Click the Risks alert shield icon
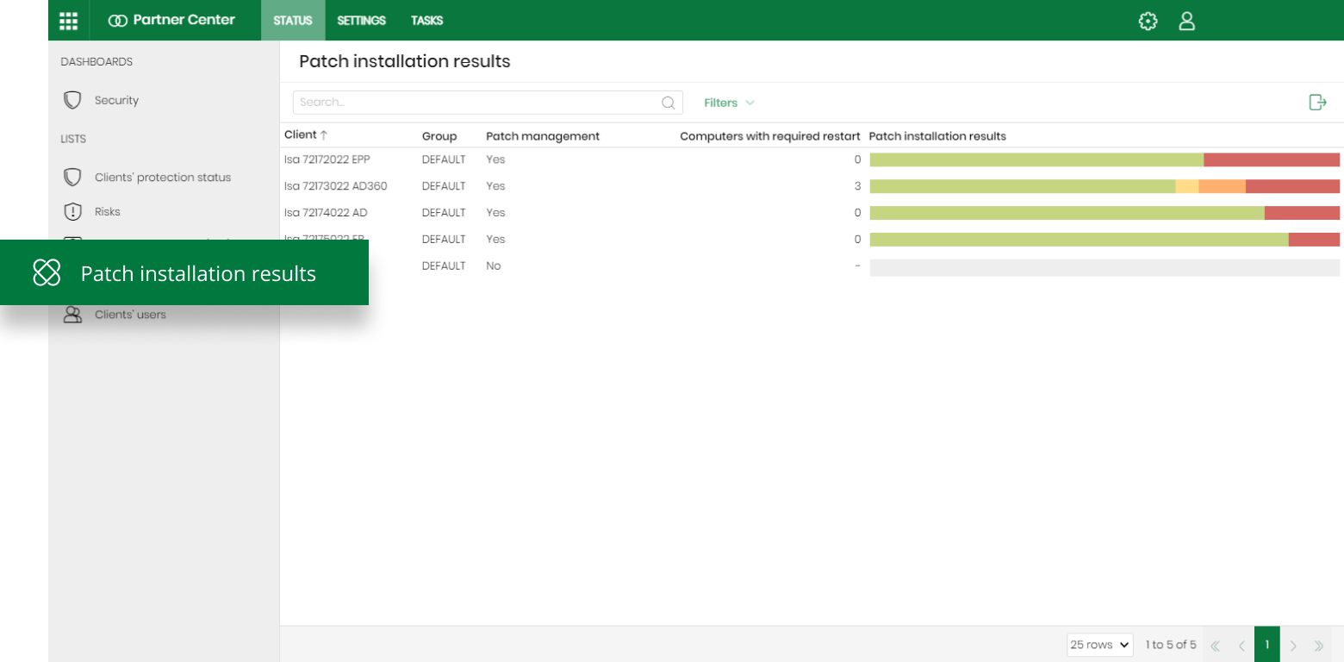 pyautogui.click(x=72, y=212)
